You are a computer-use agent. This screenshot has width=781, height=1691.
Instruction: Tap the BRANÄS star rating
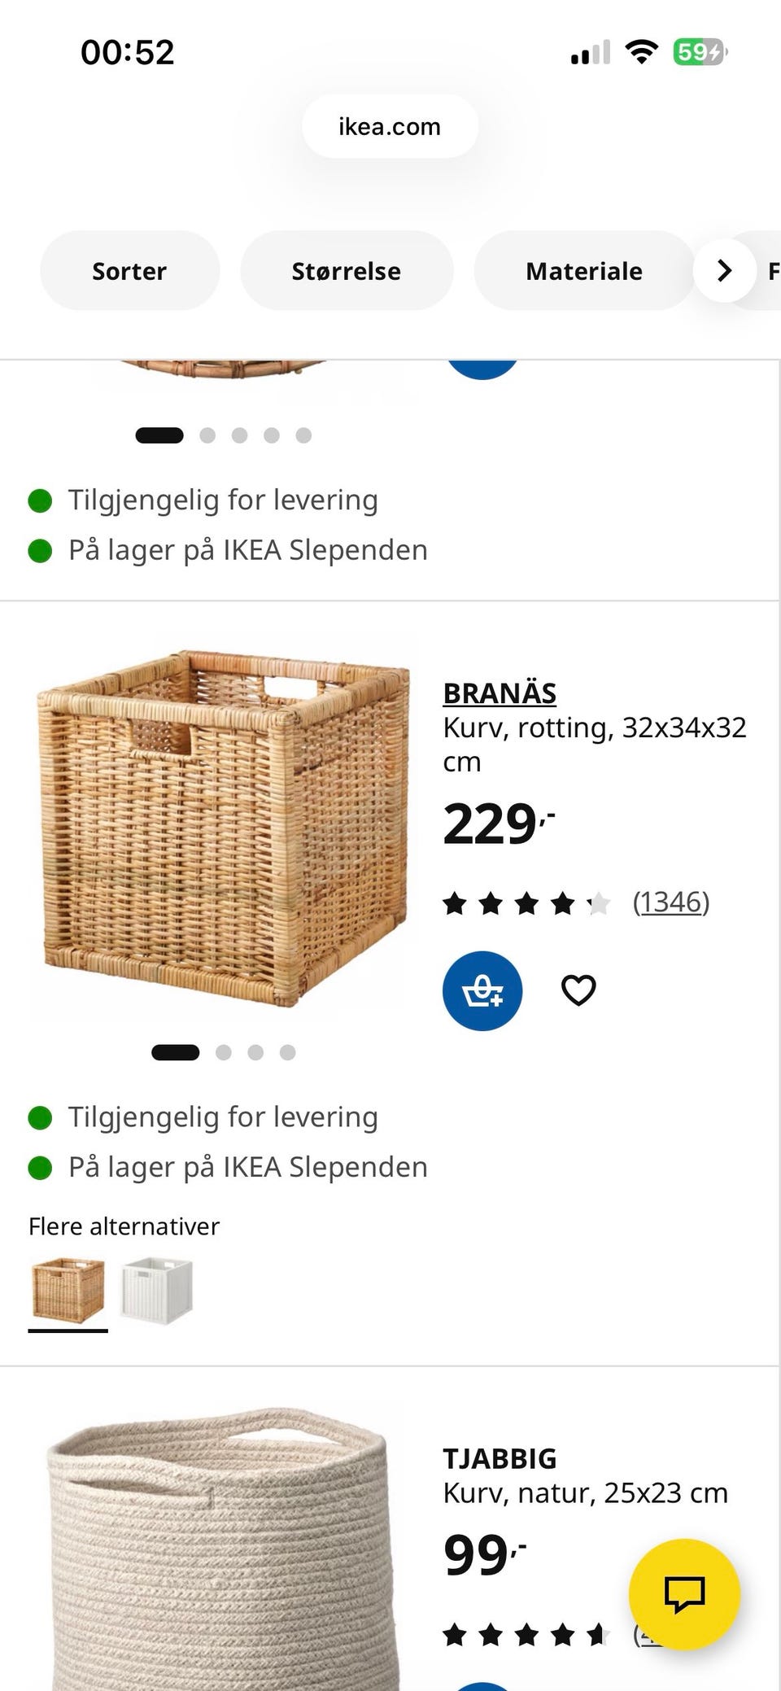click(x=526, y=903)
